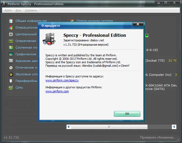This screenshot has width=182, height=143.
Task: Open the Графические устройства monitor icon
Action: tap(11, 54)
